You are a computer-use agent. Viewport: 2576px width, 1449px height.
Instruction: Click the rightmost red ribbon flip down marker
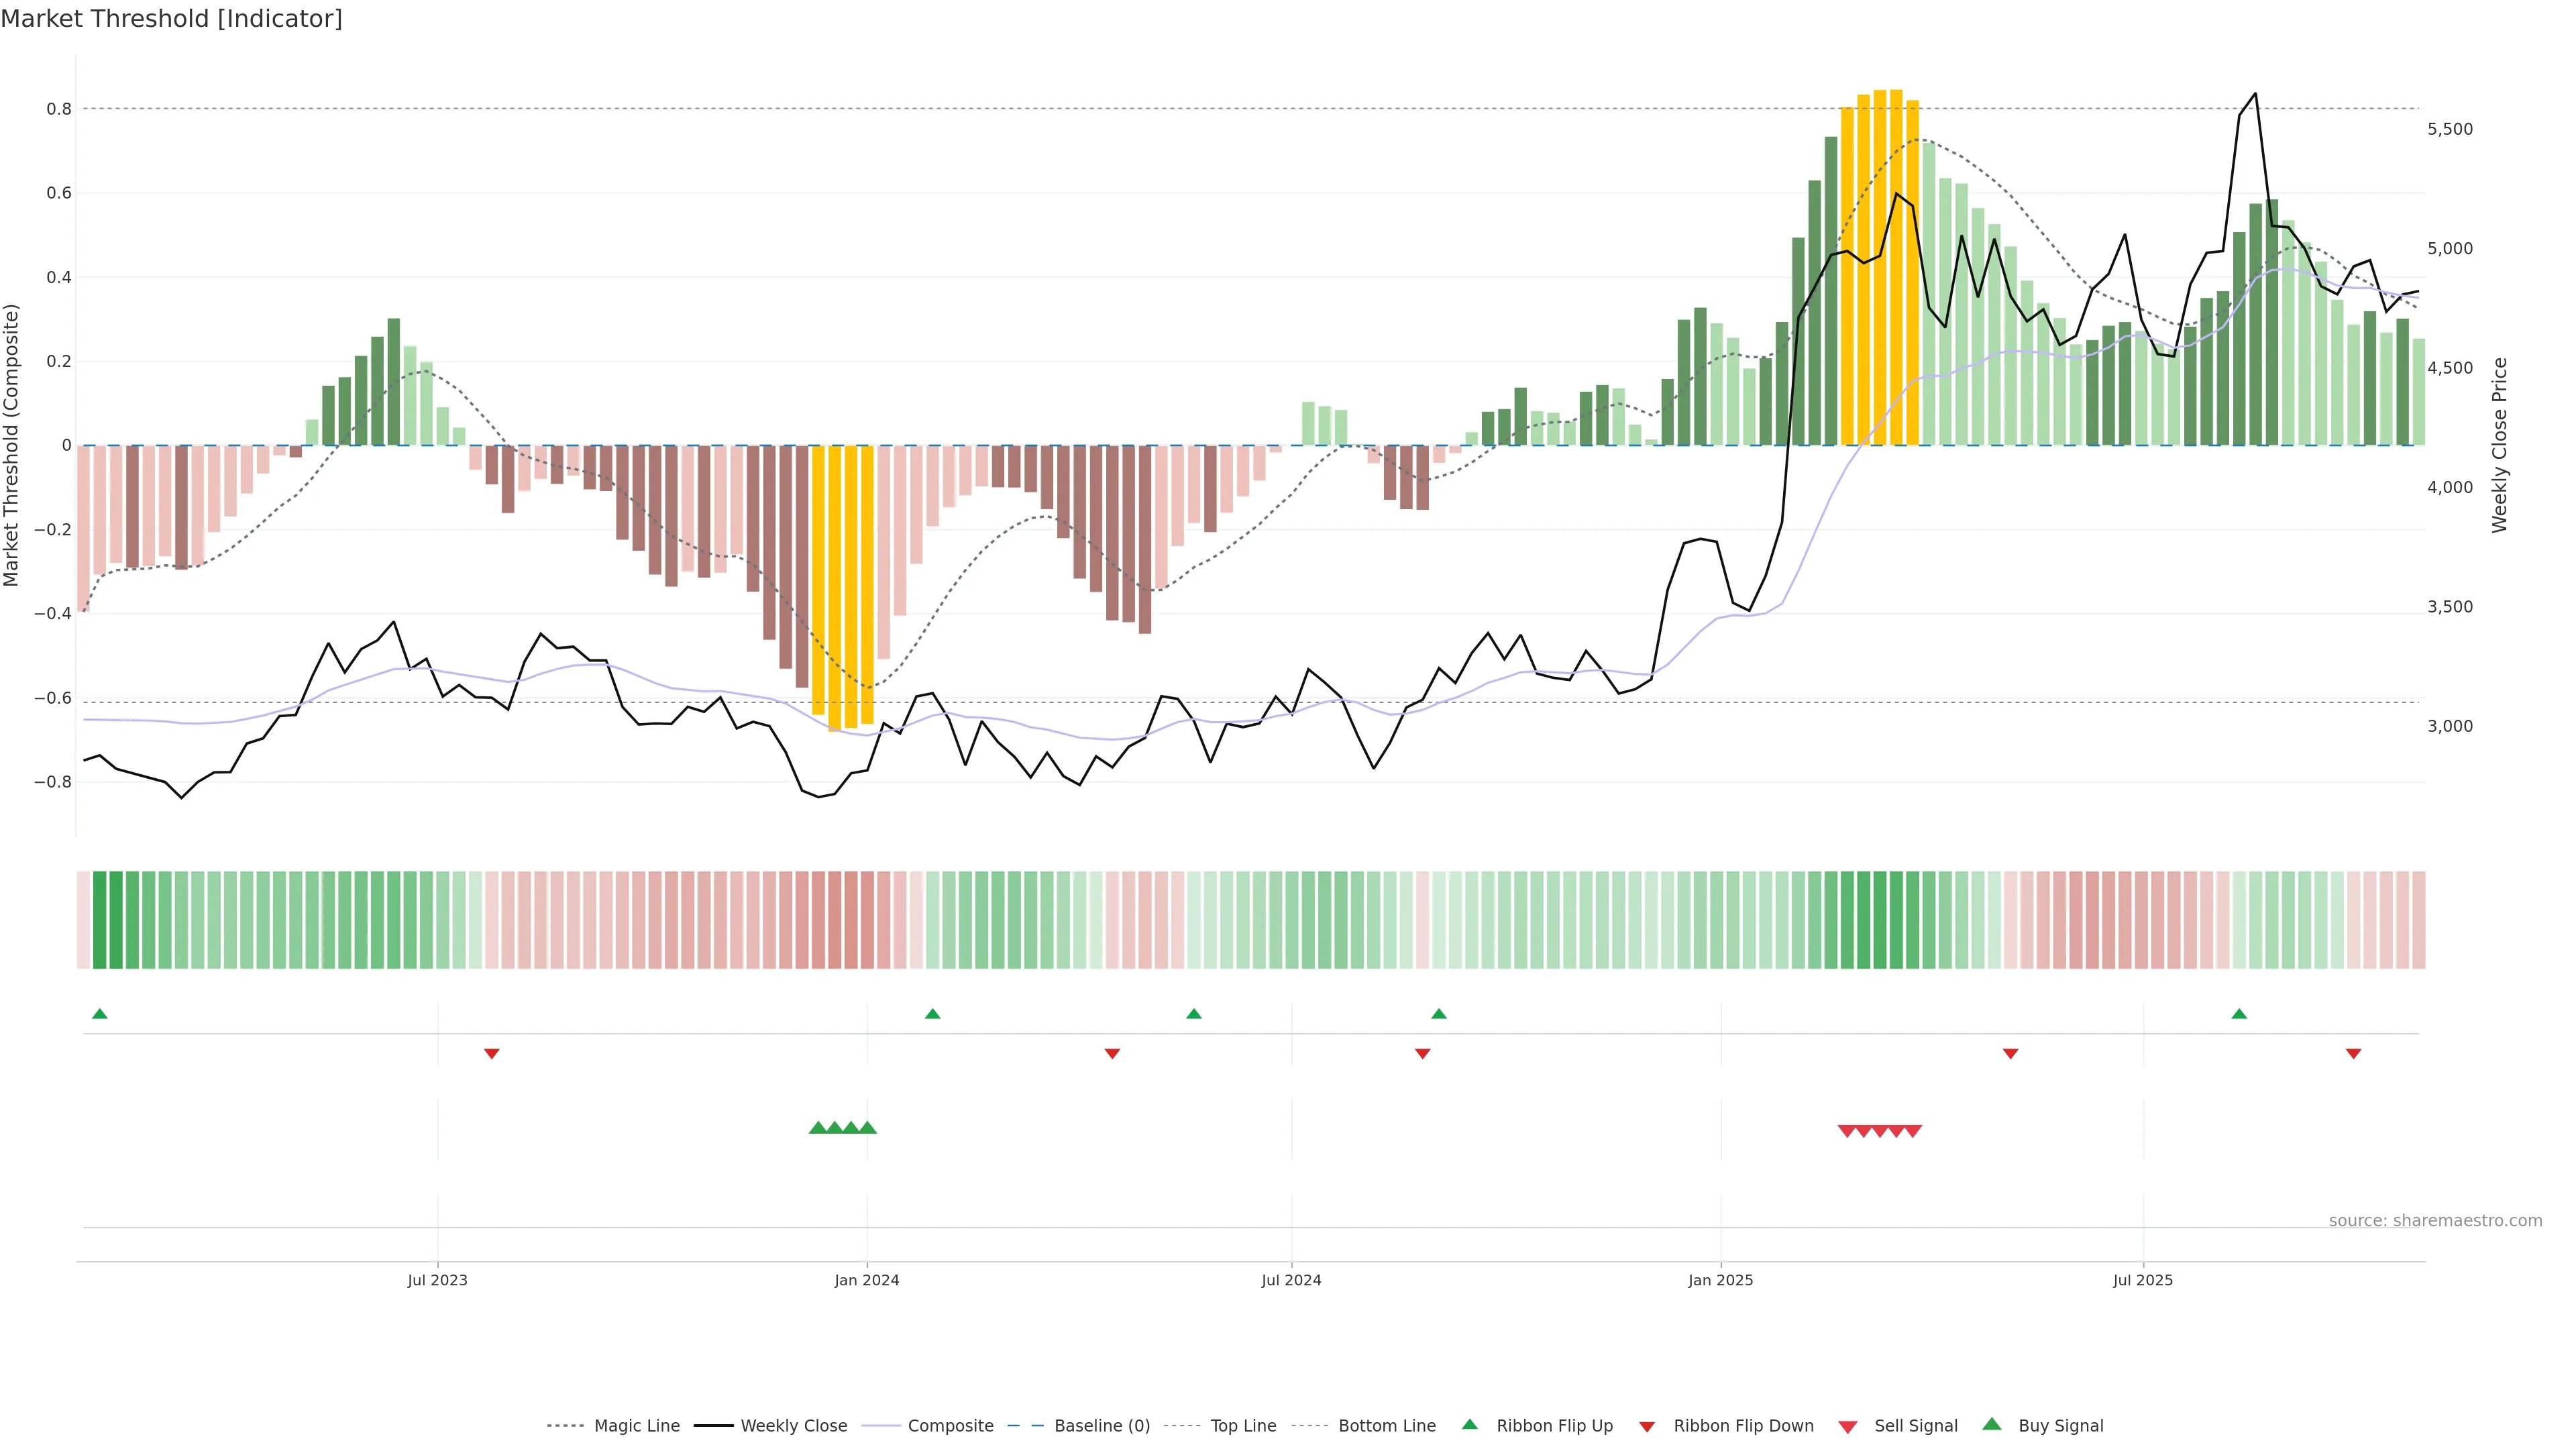tap(2353, 1053)
